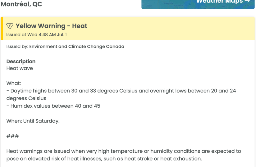Image resolution: width=256 pixels, height=167 pixels.
Task: Click the Humidex values between 40 and 45 line
Action: click(x=53, y=106)
